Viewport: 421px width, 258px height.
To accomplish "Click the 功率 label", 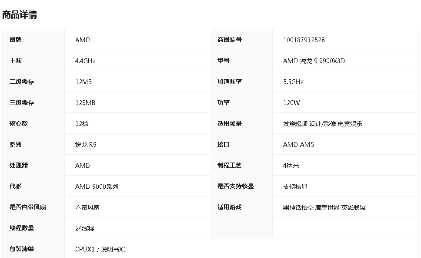I will 224,103.
